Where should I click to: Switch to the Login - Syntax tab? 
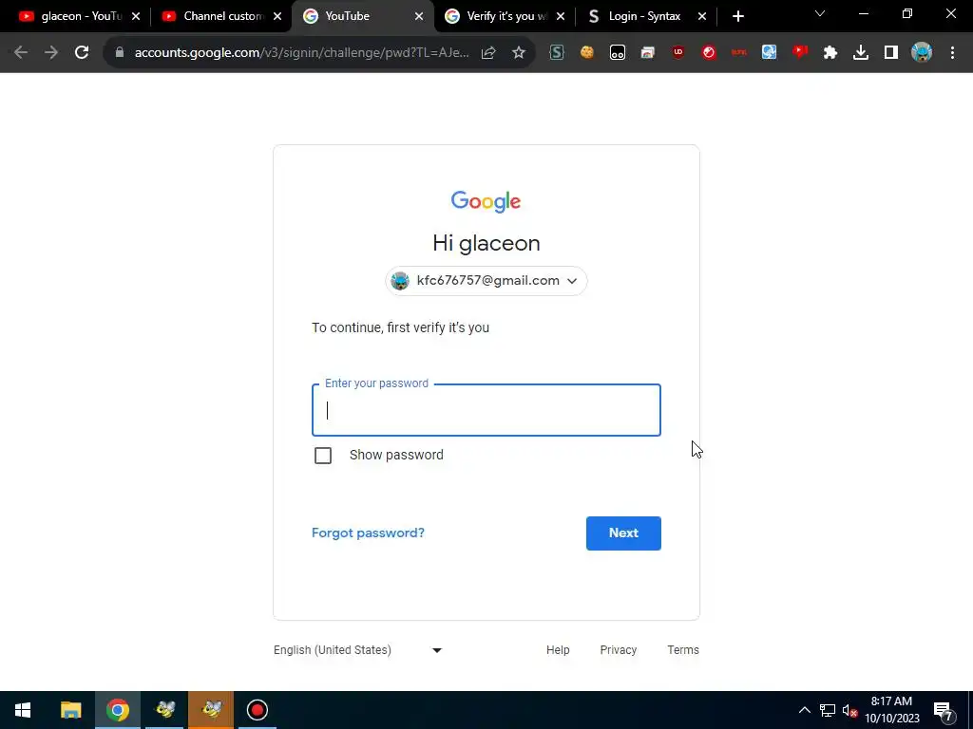coord(646,16)
